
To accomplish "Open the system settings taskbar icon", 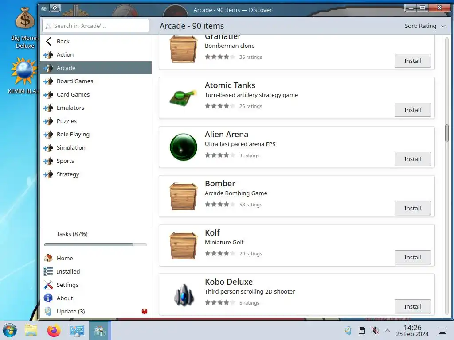I will [77, 330].
